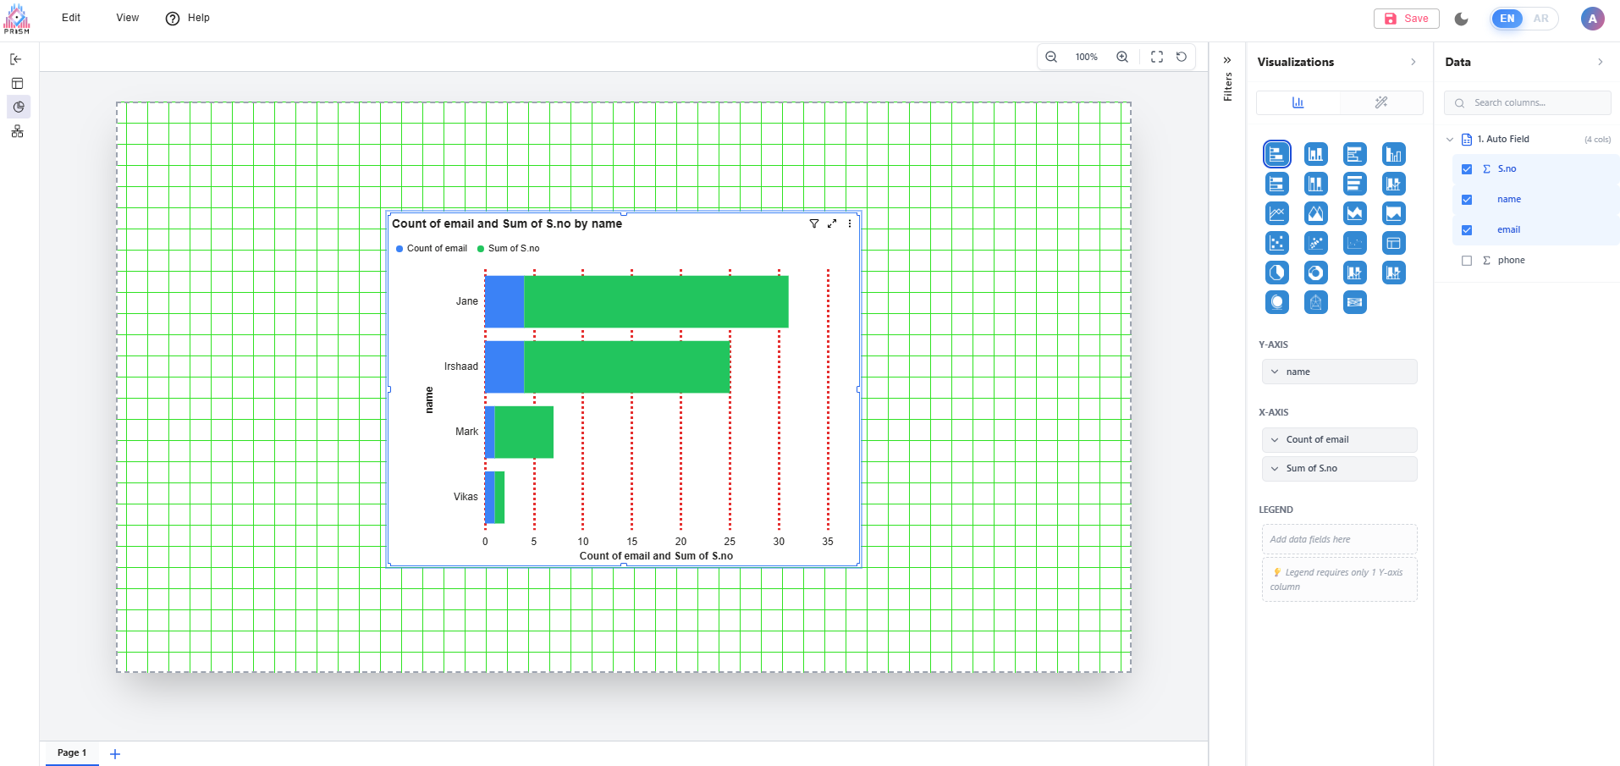Image resolution: width=1620 pixels, height=766 pixels.
Task: Pick the line chart visualization icon
Action: click(x=1276, y=213)
